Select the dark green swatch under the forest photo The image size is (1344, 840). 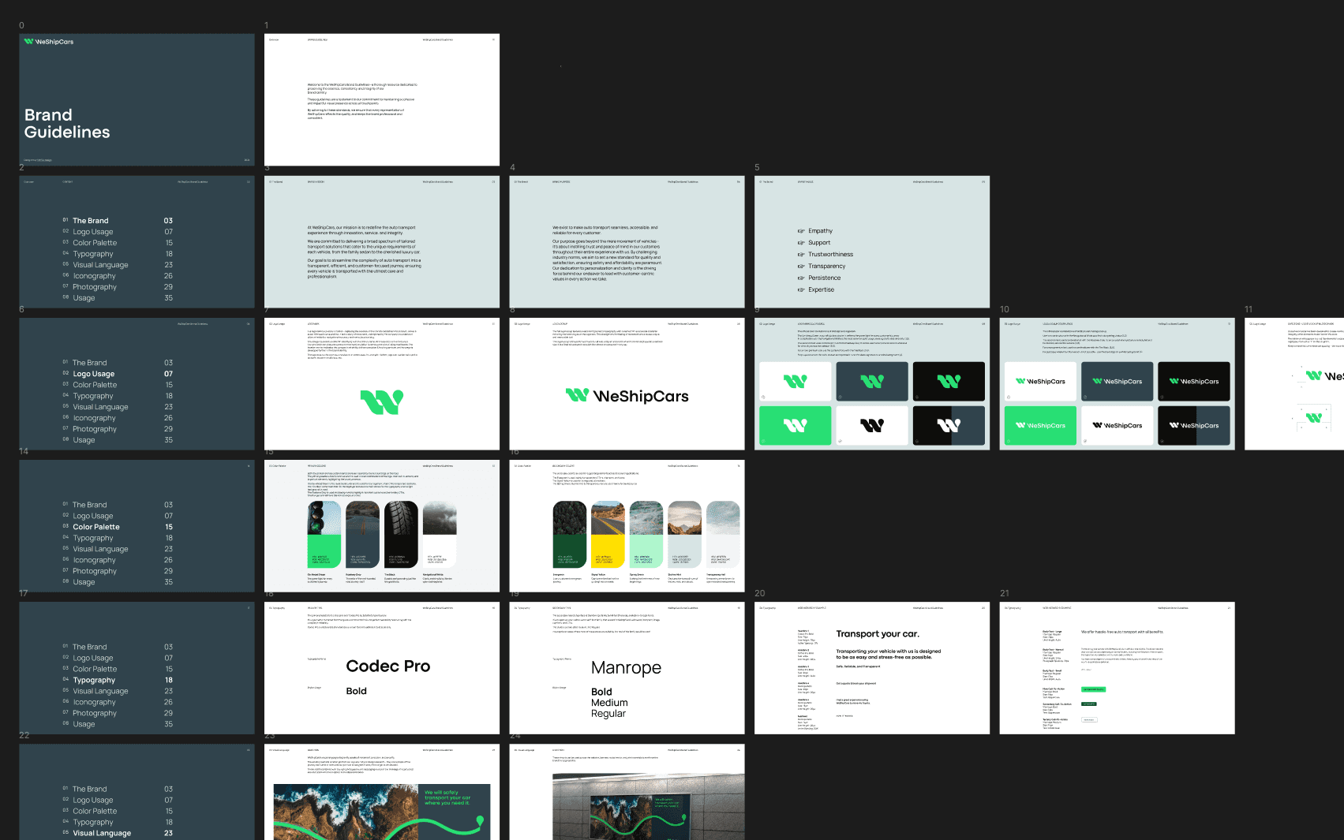click(x=570, y=551)
